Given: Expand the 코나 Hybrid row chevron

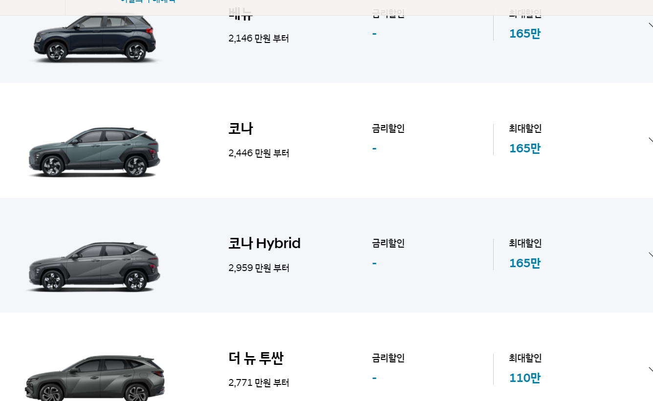Looking at the screenshot, I should [x=651, y=254].
